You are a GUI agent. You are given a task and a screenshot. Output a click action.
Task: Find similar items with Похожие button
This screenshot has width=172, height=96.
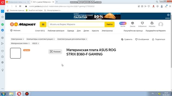(55, 51)
